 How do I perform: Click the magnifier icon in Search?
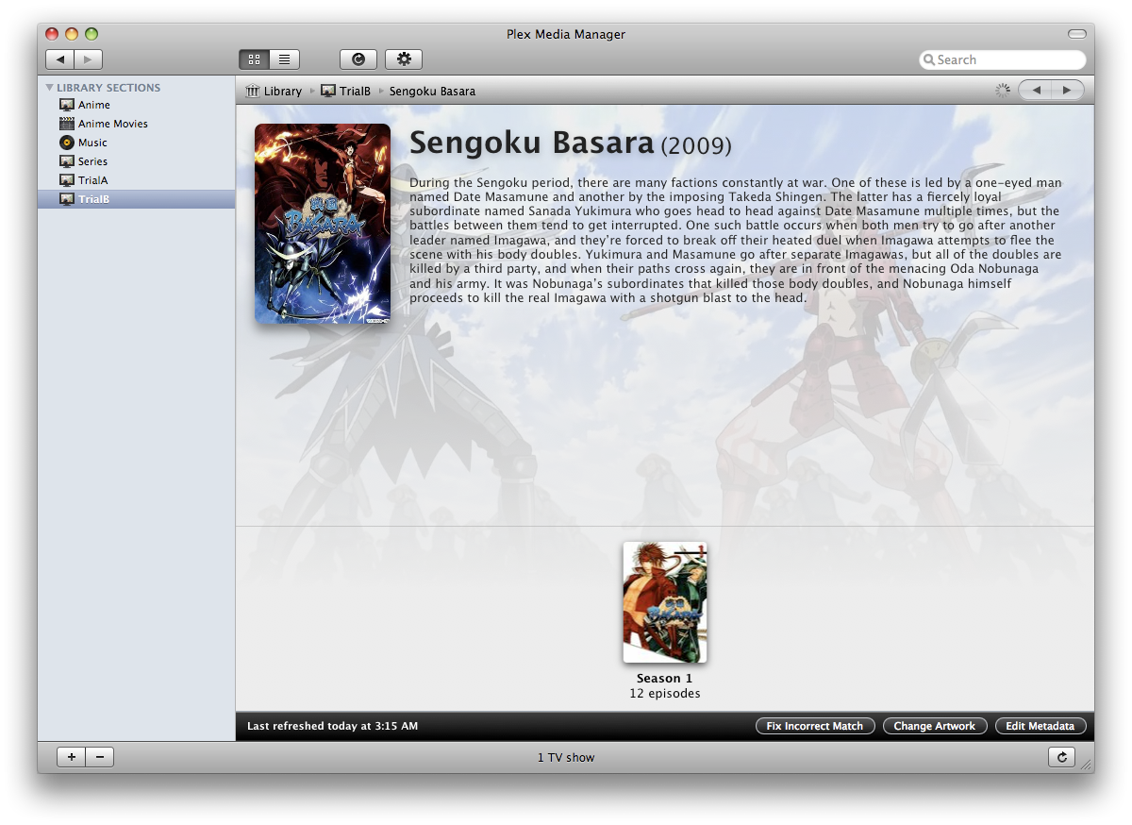[929, 59]
